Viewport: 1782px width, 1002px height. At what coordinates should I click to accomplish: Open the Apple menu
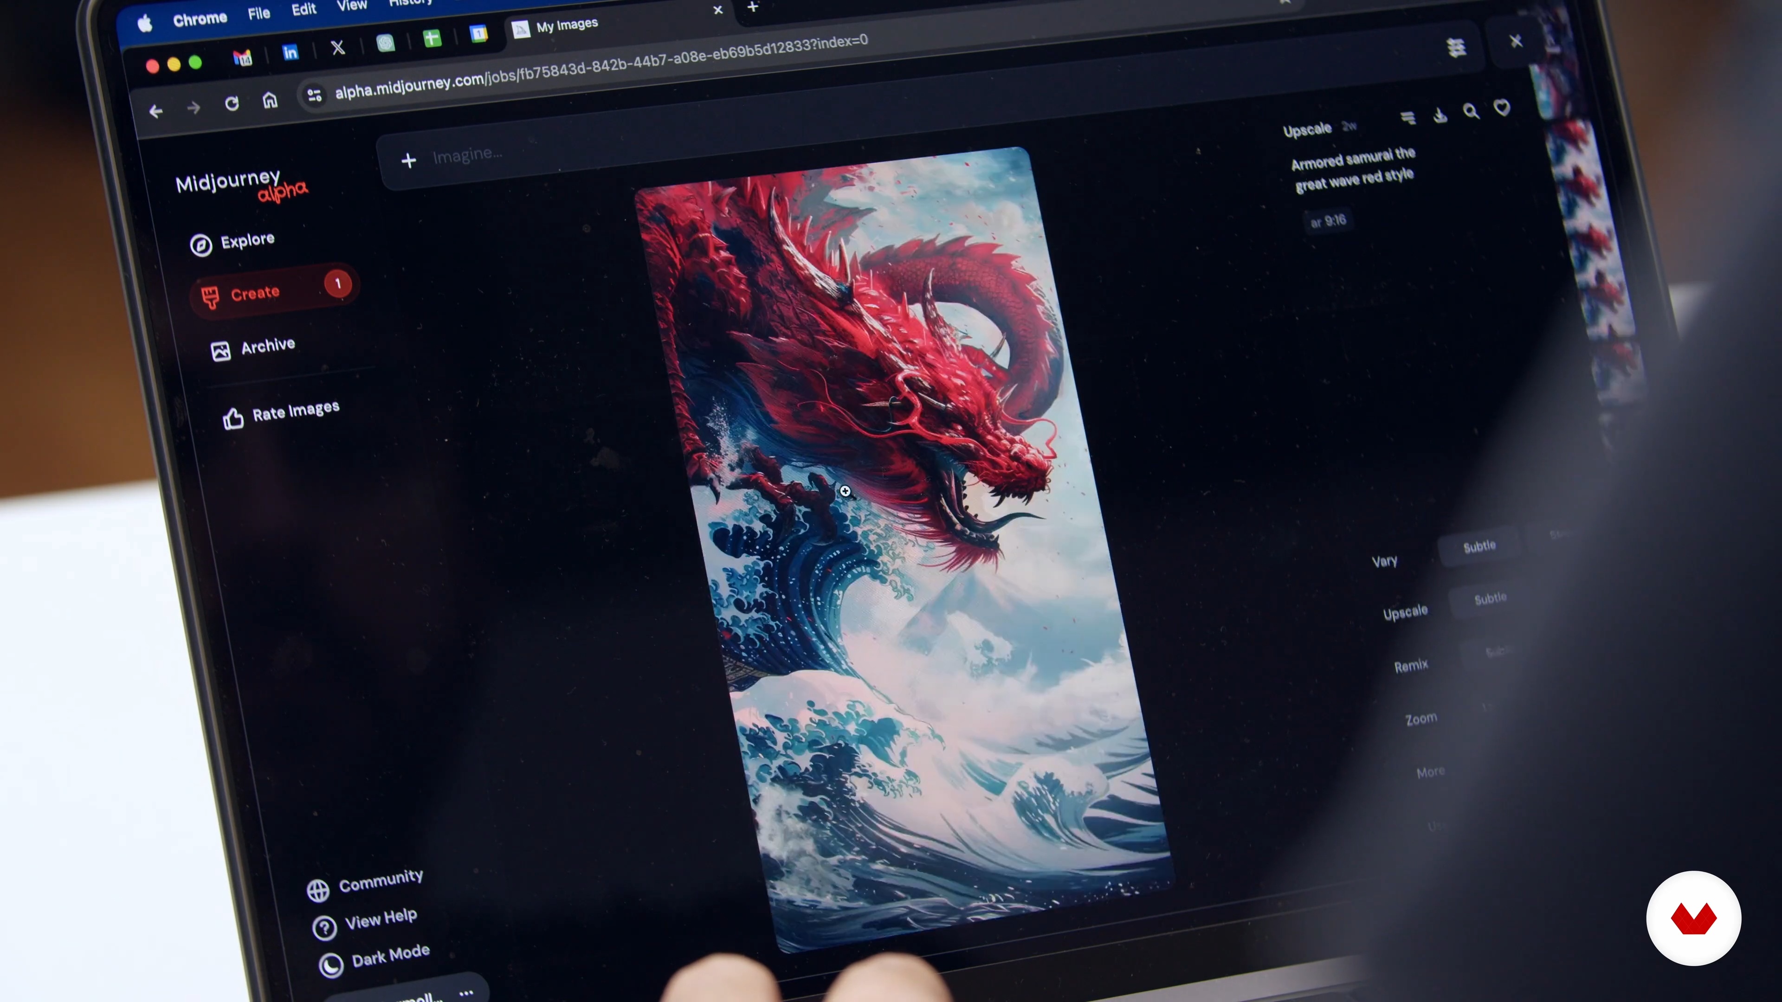(x=145, y=24)
